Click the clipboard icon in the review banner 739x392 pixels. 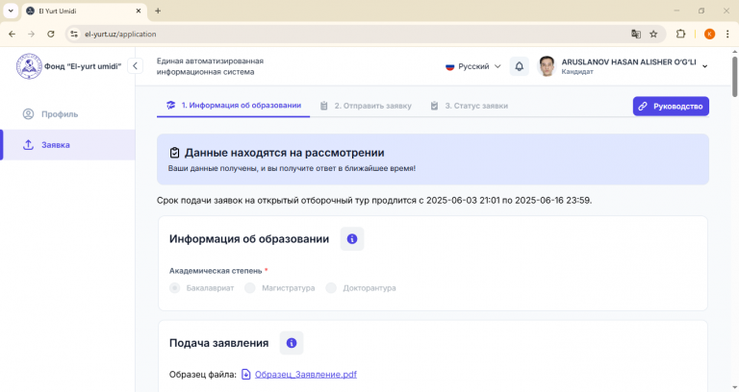coord(174,153)
